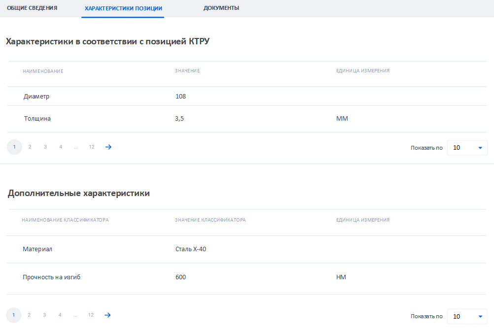This screenshot has width=494, height=329.
Task: Click the НАИМЕНОВАНИЕ КЛАССИФИКАТОРА column header
Action: pos(65,220)
